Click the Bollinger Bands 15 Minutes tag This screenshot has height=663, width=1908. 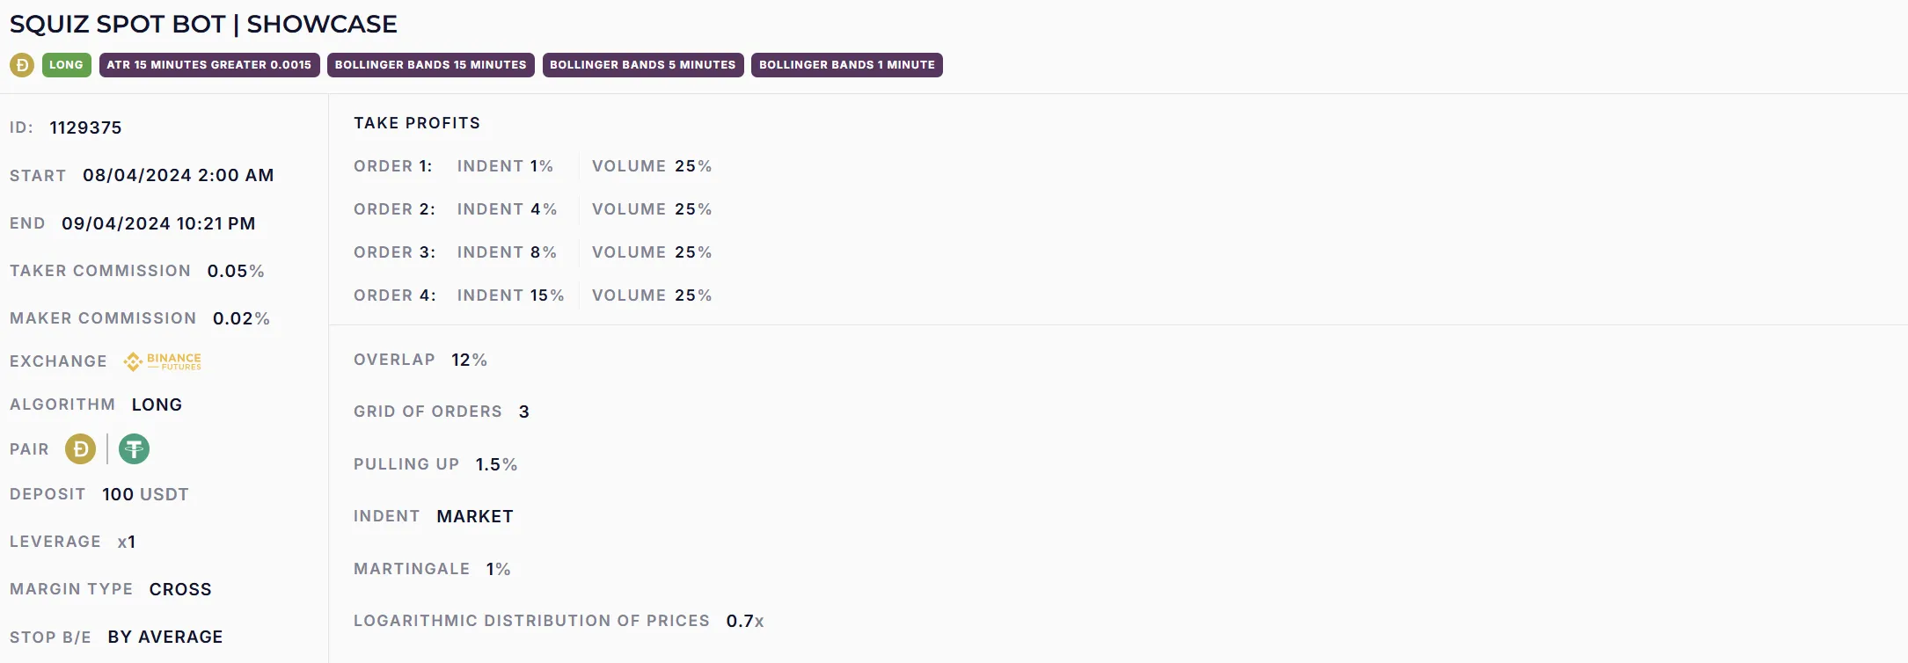(x=430, y=65)
